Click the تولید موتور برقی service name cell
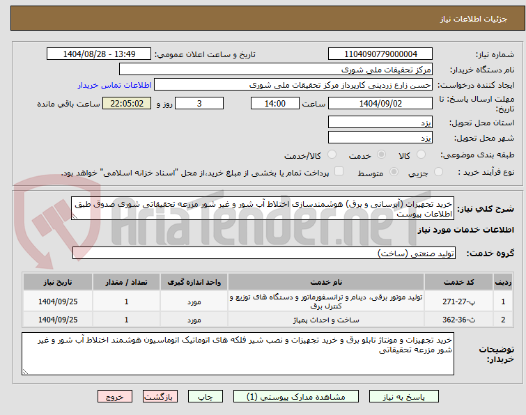The image size is (526, 415). click(326, 302)
